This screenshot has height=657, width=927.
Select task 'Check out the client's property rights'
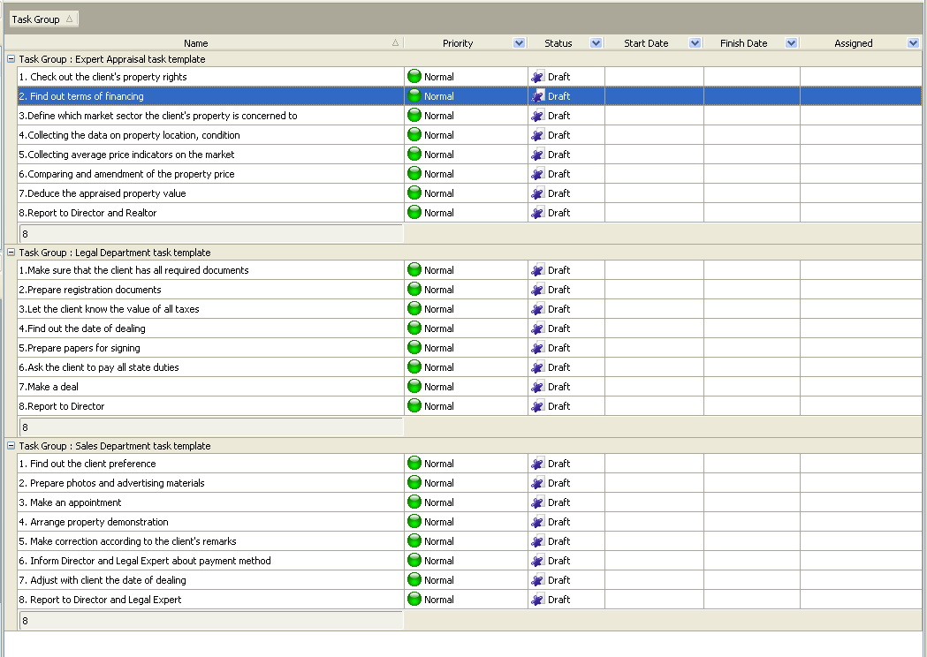coord(108,78)
